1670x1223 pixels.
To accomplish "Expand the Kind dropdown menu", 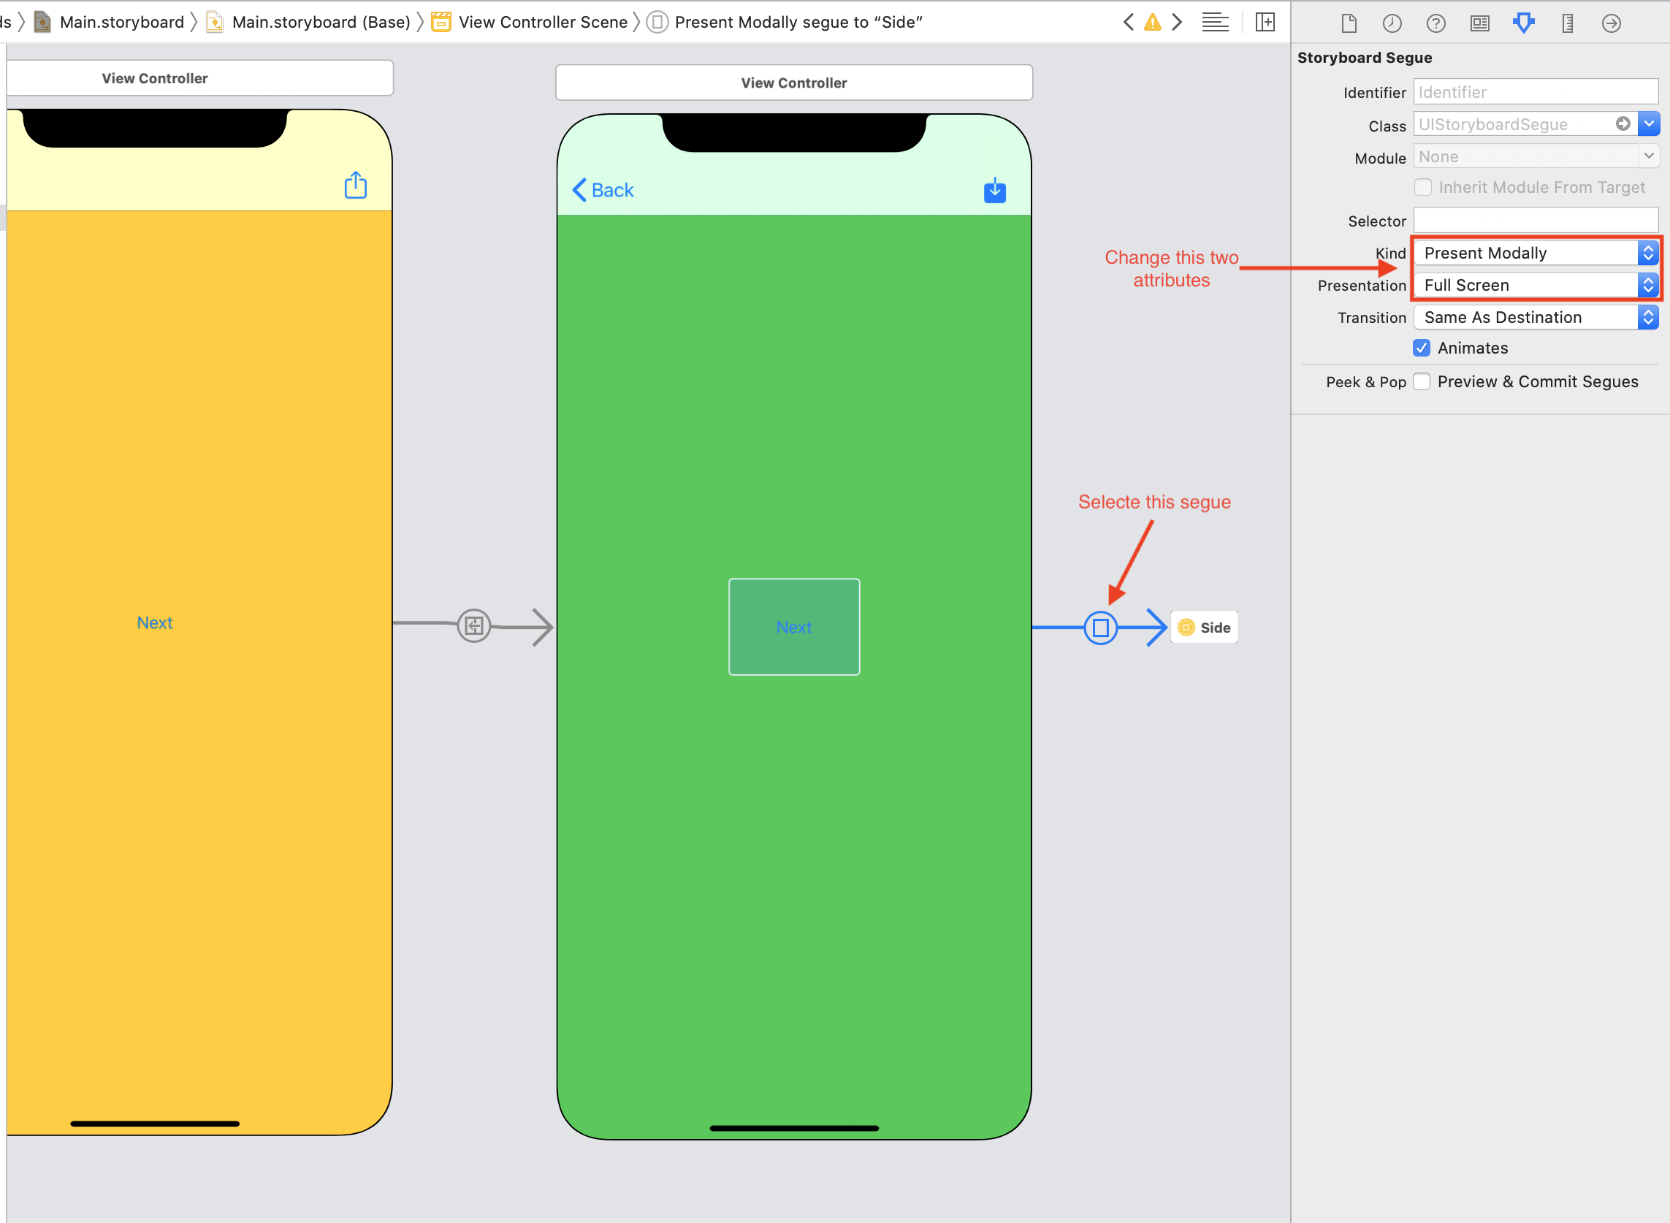I will [1650, 253].
